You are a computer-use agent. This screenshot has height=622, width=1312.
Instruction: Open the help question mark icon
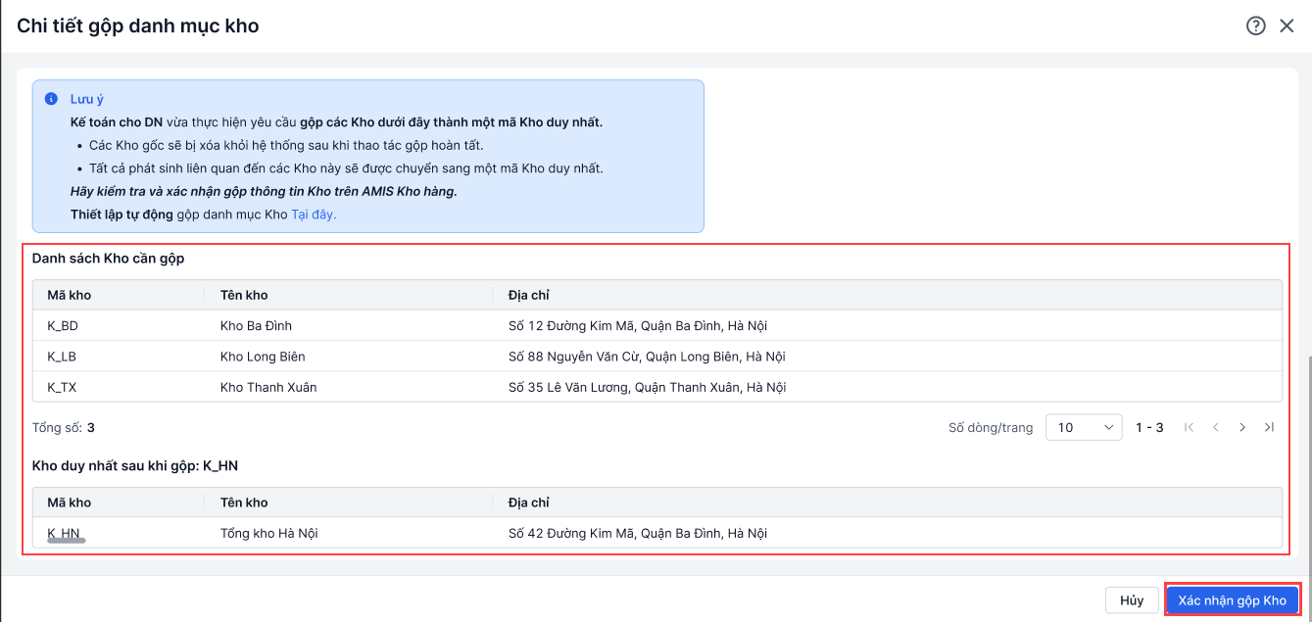1256,26
